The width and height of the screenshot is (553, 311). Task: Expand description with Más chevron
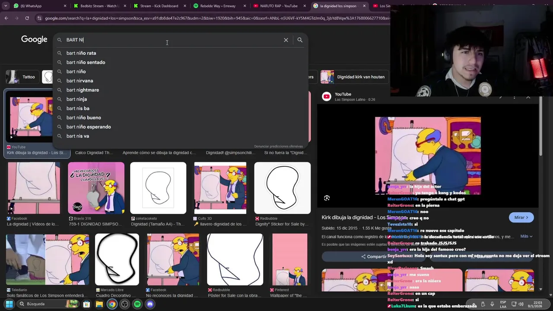click(x=526, y=236)
